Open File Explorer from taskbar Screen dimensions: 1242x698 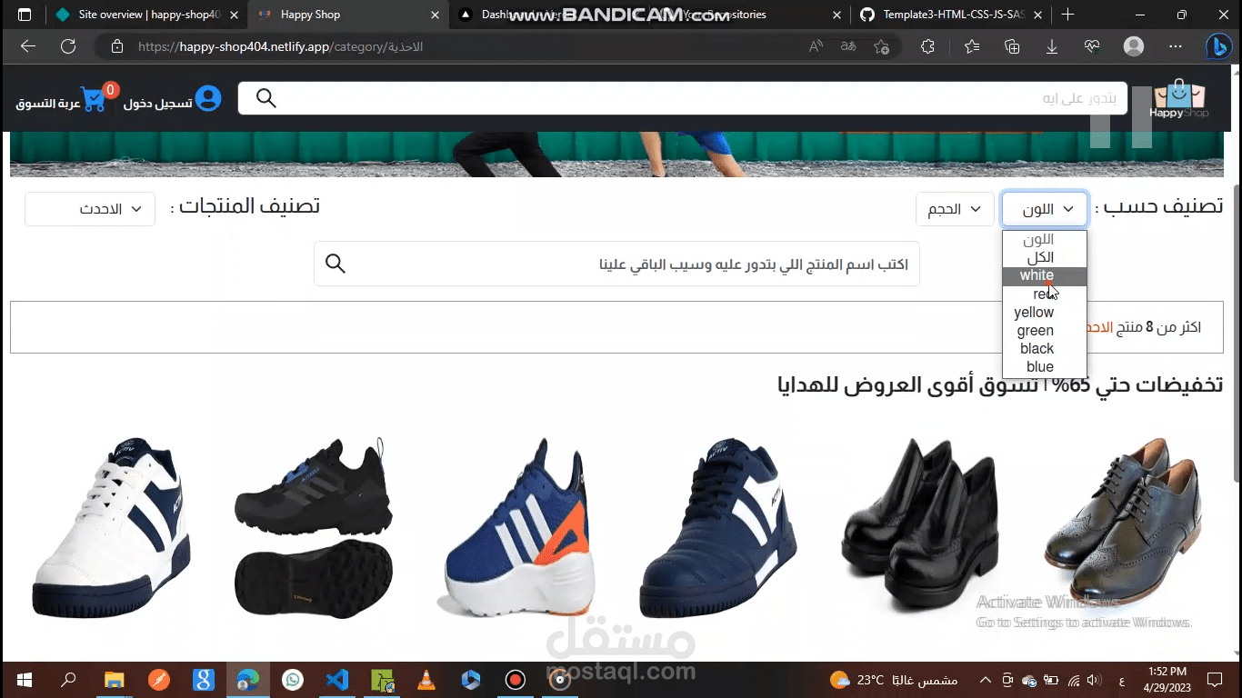click(x=114, y=680)
